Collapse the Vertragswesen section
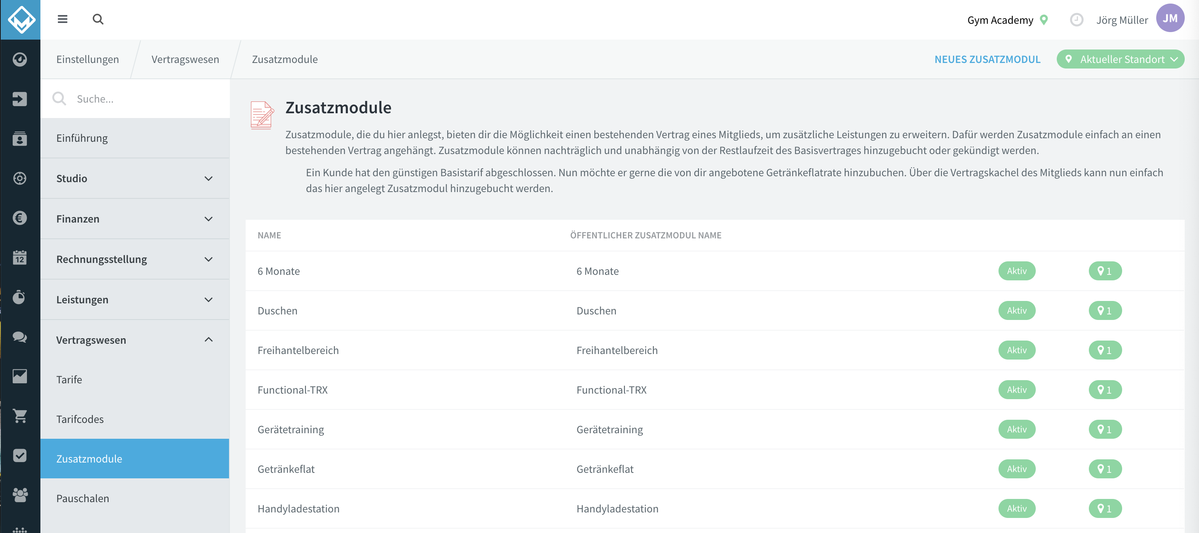 [134, 340]
